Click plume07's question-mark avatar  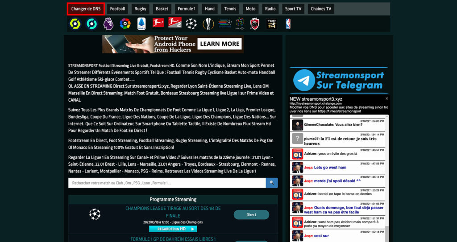tap(297, 139)
